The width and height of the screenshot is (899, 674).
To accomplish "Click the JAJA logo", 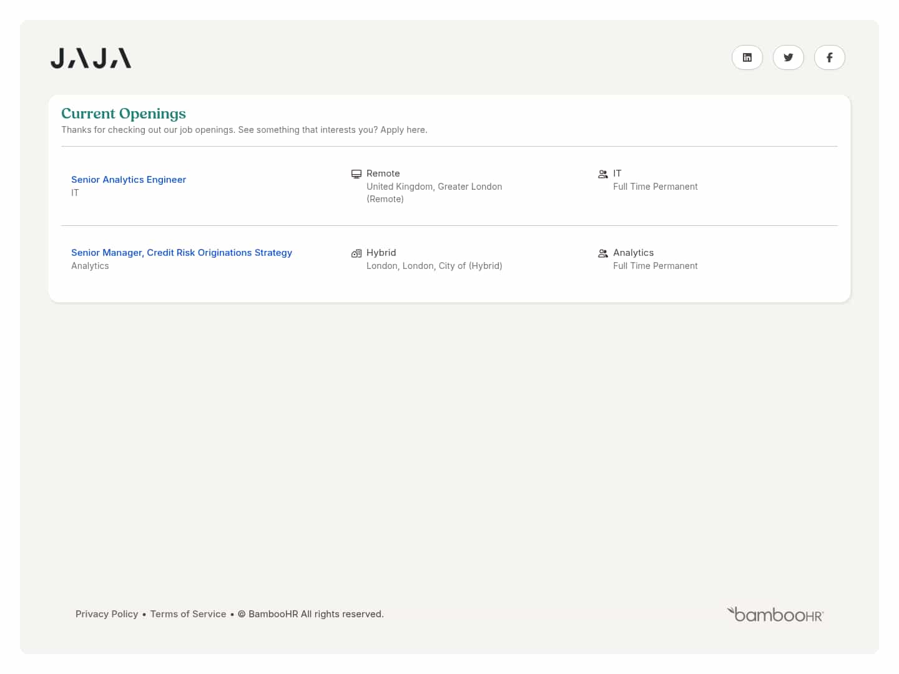I will click(91, 58).
